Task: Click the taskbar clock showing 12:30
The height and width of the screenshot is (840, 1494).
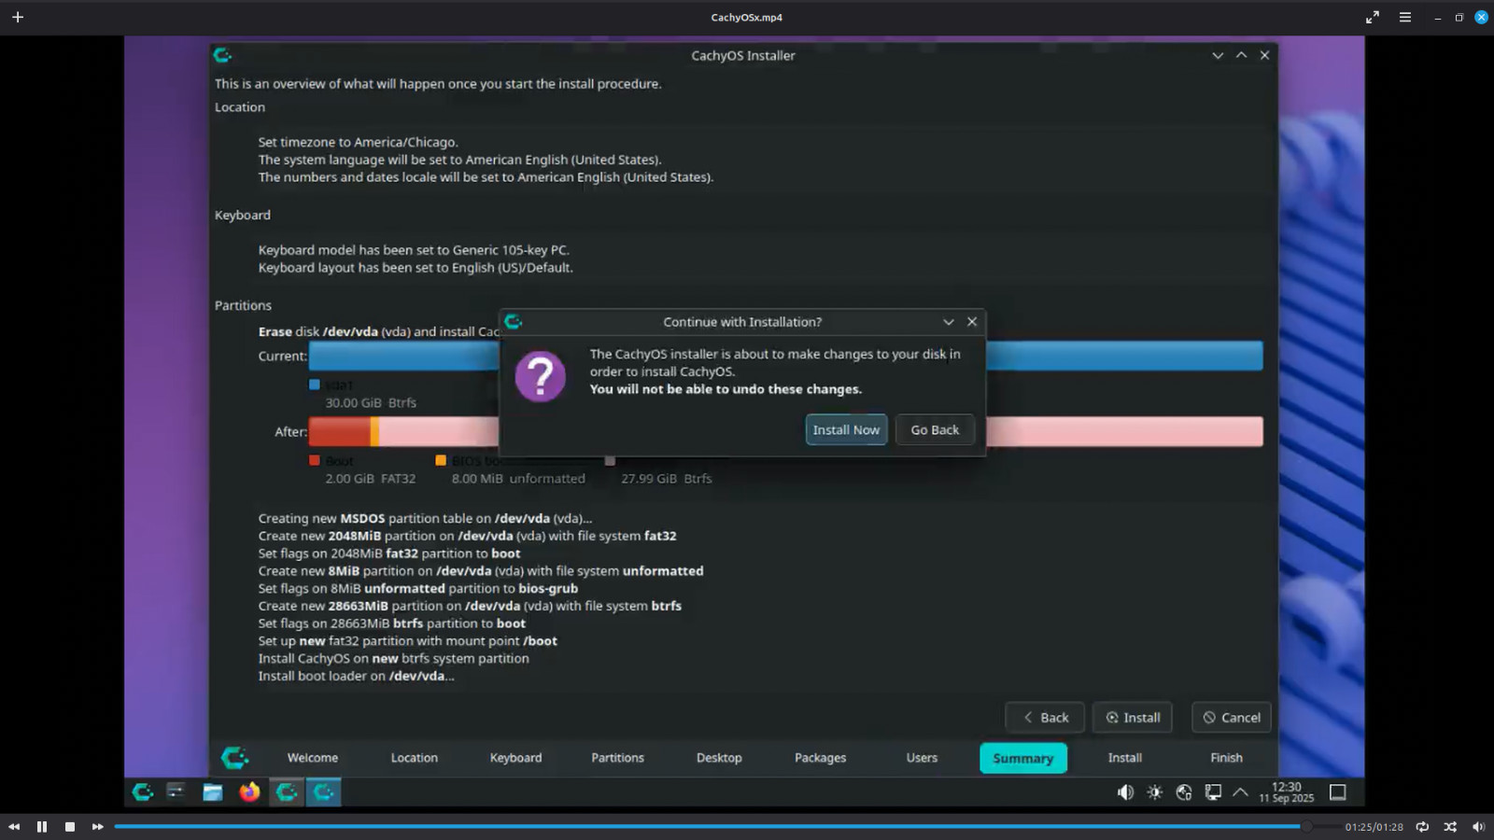Action: (1286, 792)
